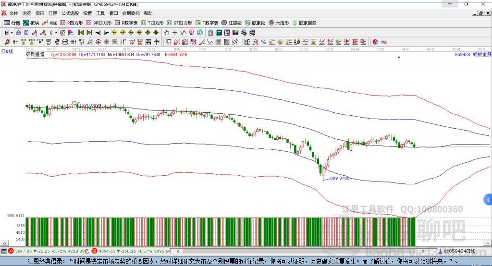Open the calculator icon in toolbar
This screenshot has width=492, height=266.
coord(219,33)
